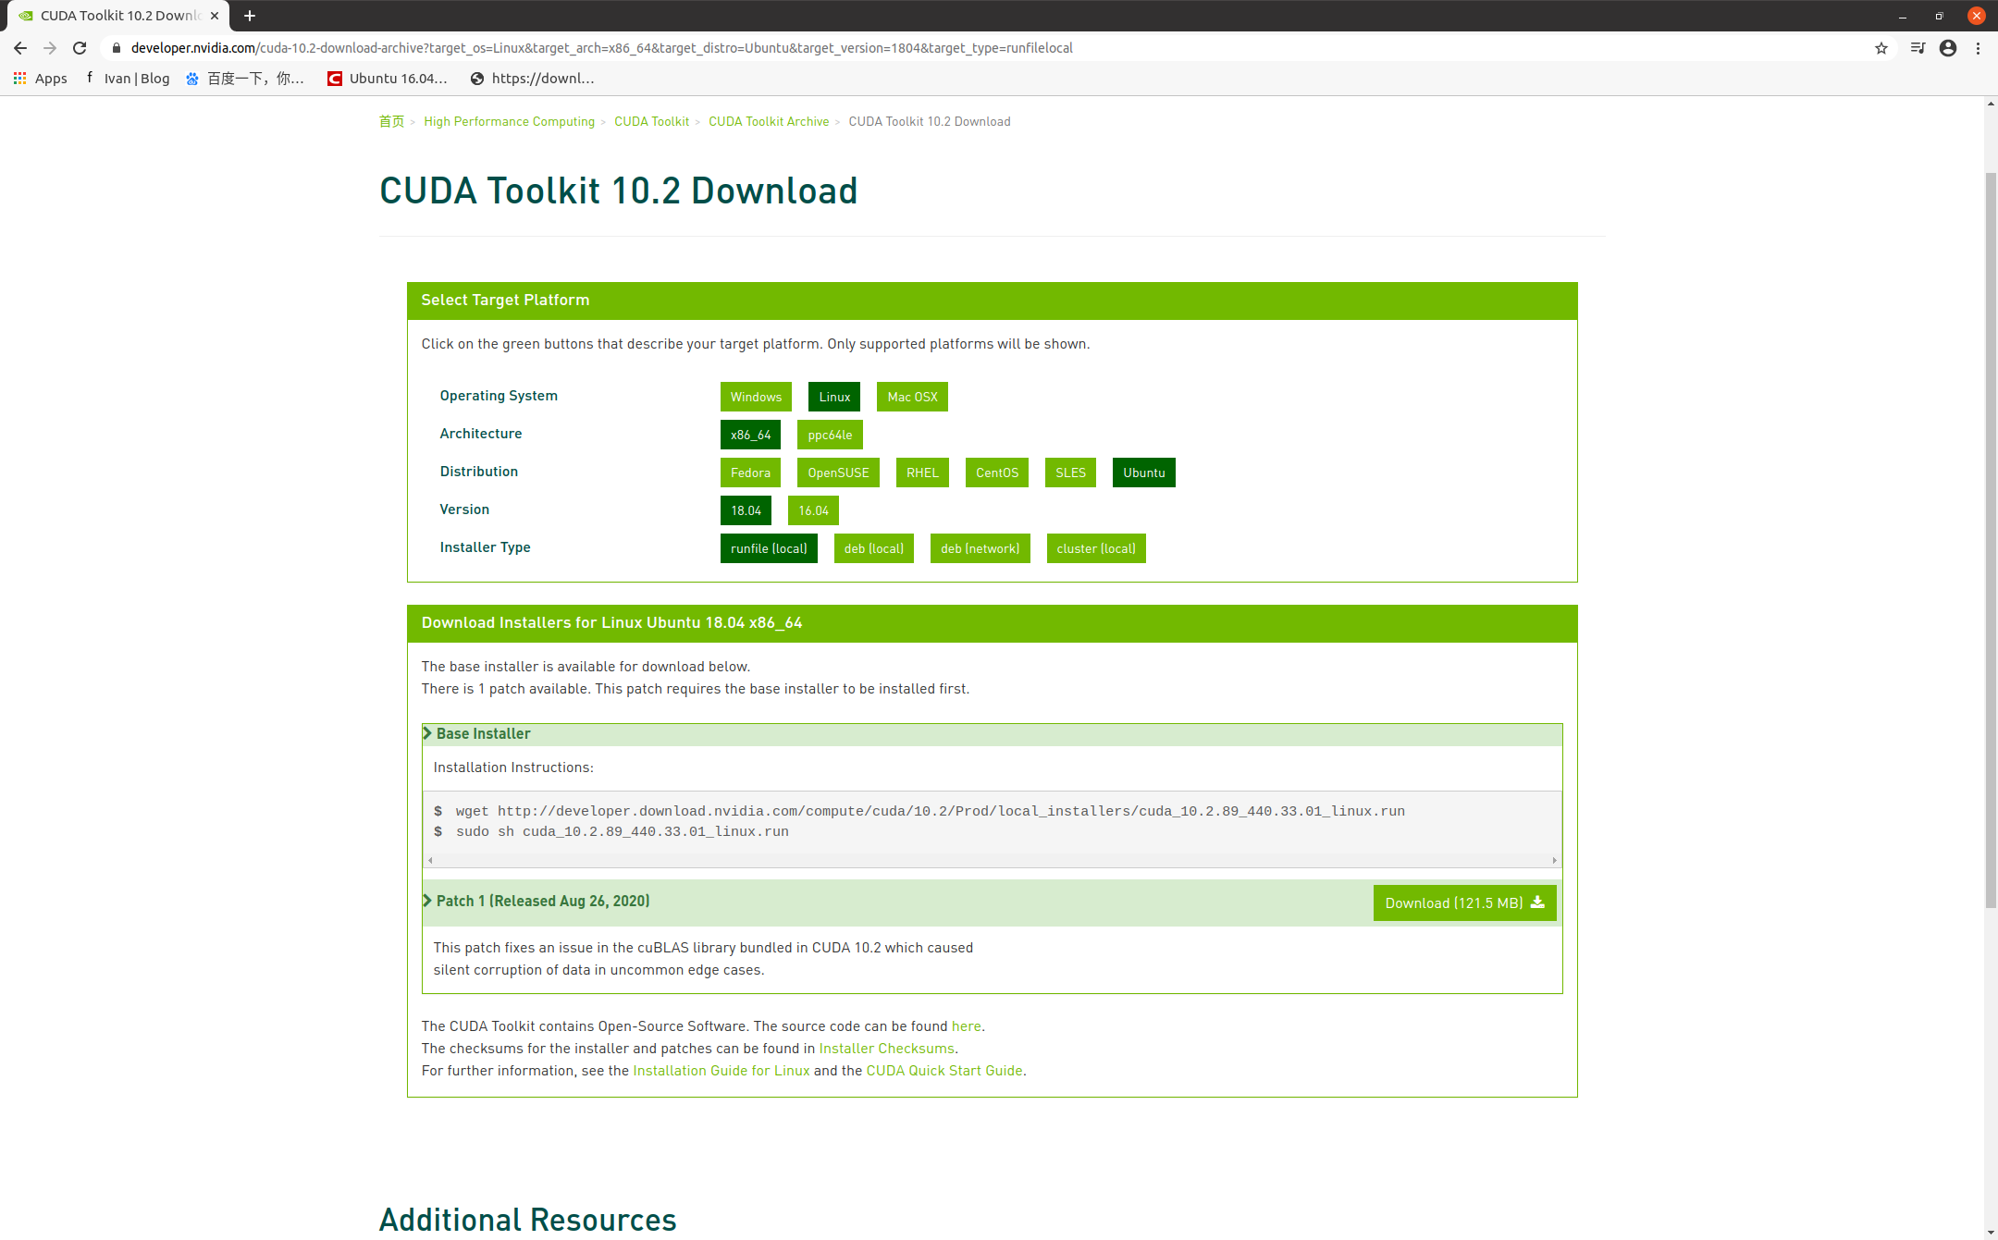This screenshot has height=1240, width=1998.
Task: Open the CUDA Toolkit Archive breadcrumb
Action: click(x=769, y=121)
